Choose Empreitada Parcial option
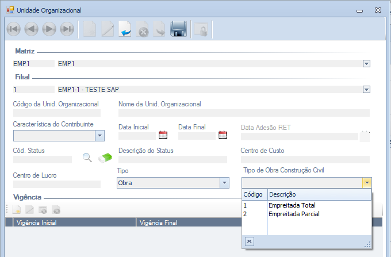 tap(294, 214)
